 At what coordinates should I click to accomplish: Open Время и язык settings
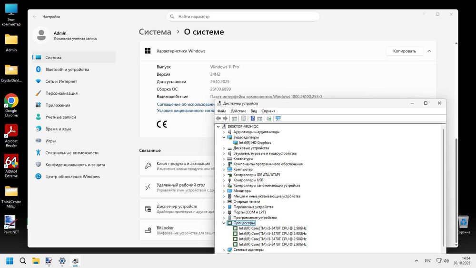coord(74,129)
